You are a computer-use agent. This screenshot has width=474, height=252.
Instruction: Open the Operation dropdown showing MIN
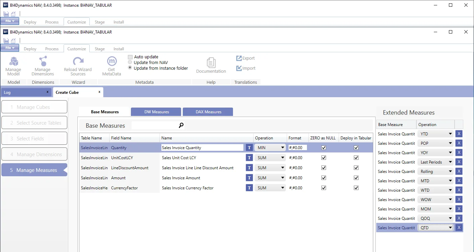(x=270, y=148)
